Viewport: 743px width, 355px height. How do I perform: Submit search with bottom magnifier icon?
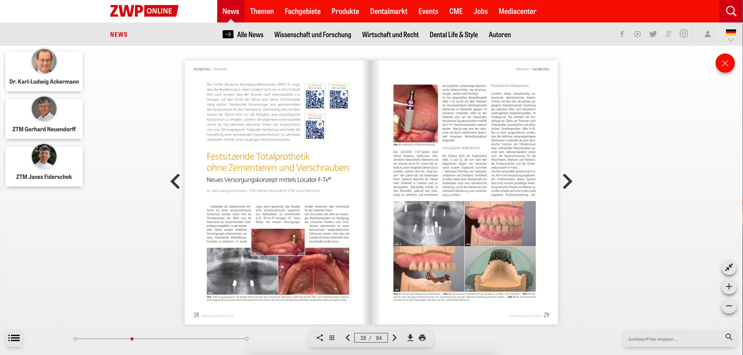coord(729,337)
